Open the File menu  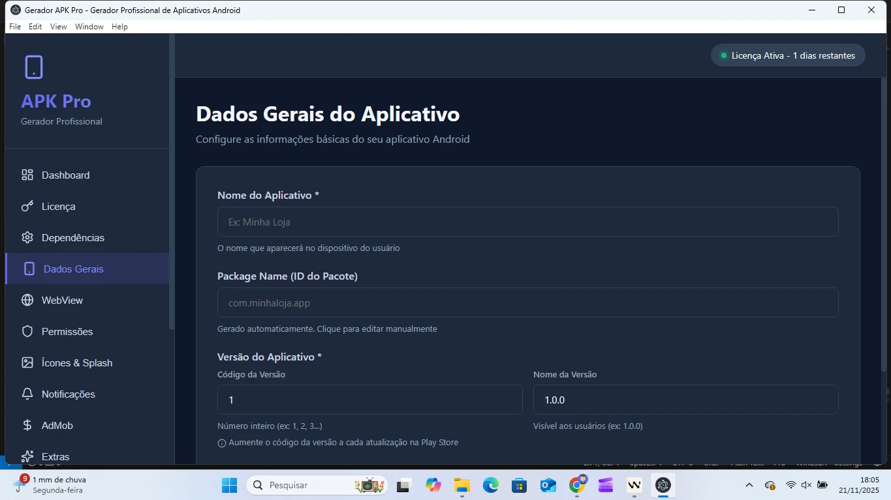[15, 27]
